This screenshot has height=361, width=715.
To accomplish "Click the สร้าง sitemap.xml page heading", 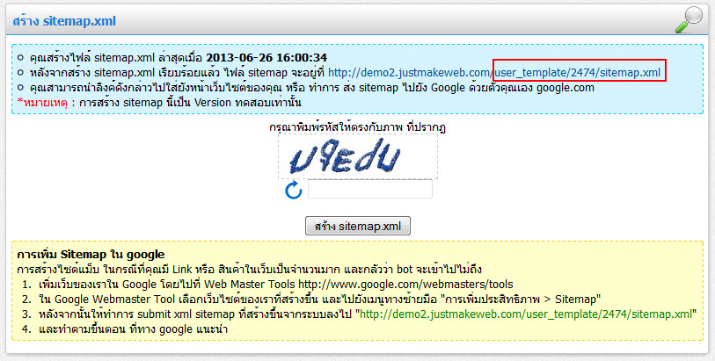I will click(64, 21).
